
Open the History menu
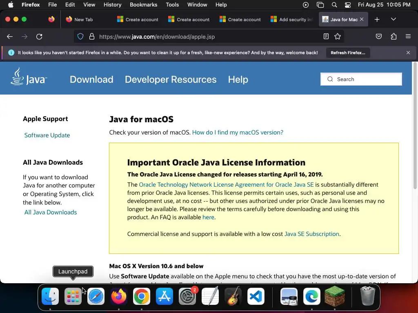(112, 4)
